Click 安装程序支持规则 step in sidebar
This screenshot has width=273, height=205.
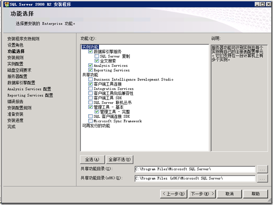pos(23,39)
